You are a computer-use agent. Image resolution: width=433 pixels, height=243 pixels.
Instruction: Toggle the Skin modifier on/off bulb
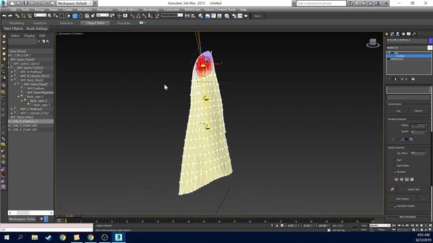point(390,53)
